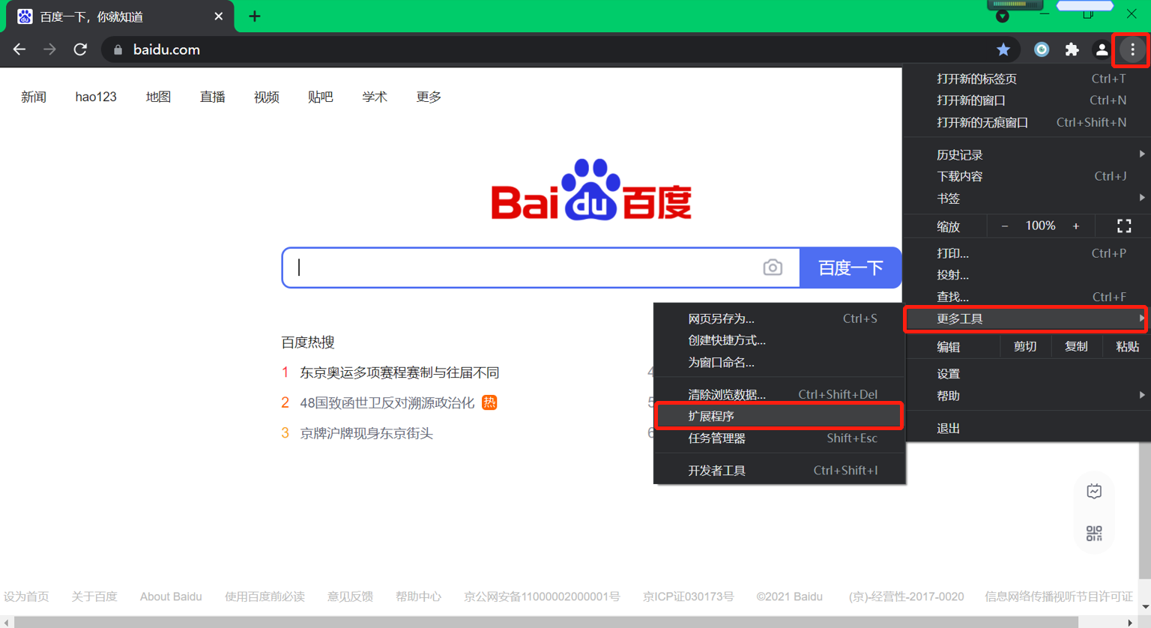The width and height of the screenshot is (1151, 628).
Task: Click the fullscreen icon in zoom row
Action: [1124, 226]
